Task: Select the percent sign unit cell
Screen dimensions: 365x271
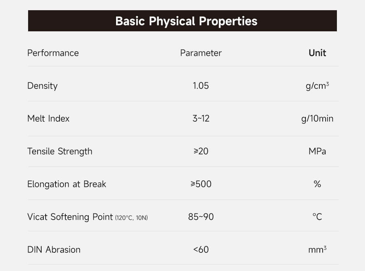Action: coord(317,184)
